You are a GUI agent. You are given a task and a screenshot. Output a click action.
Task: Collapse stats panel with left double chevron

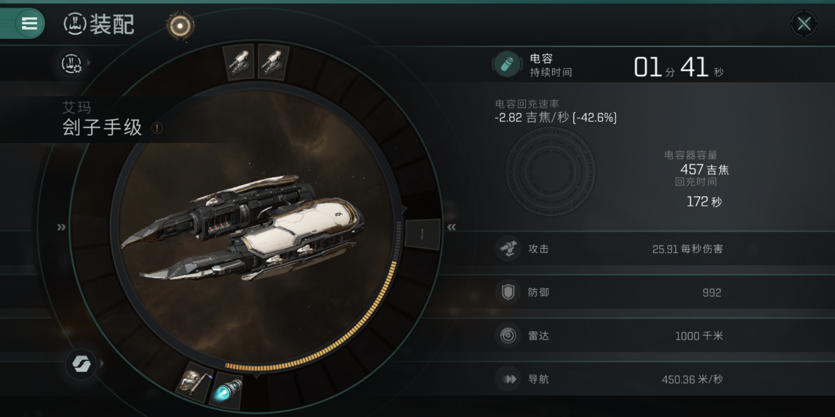[x=452, y=227]
